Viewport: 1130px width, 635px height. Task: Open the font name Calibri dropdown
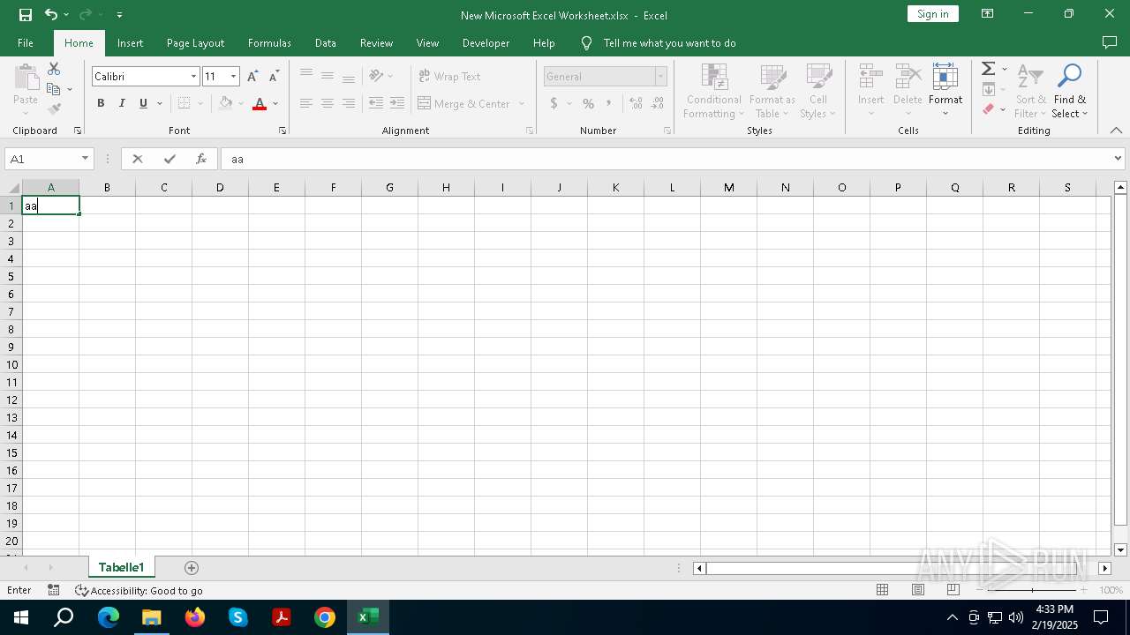[193, 77]
